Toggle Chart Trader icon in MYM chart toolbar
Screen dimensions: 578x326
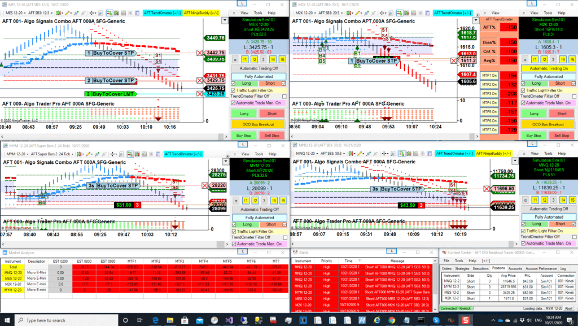click(130, 154)
